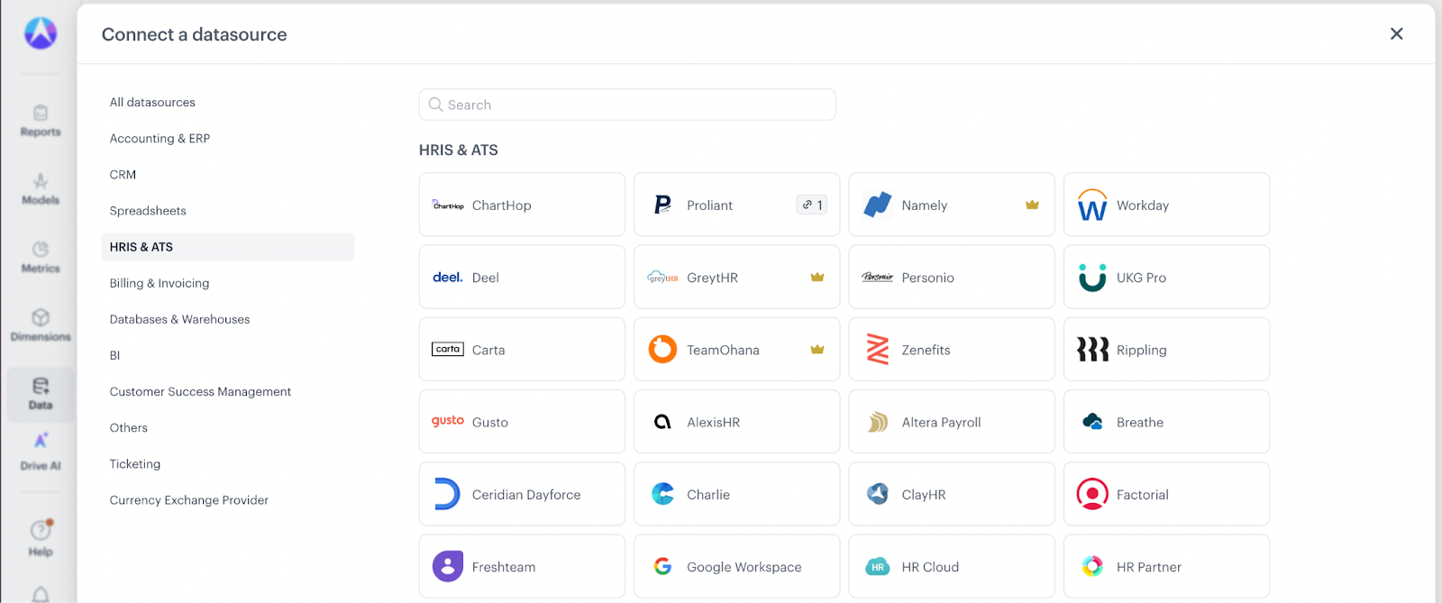
Task: Select Others category
Action: click(x=228, y=427)
